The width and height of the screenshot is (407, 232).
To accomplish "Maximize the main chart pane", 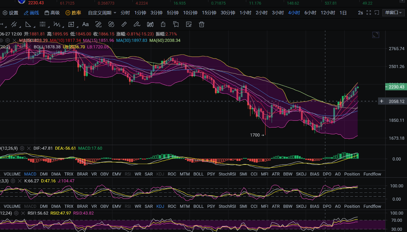I will click(375, 35).
